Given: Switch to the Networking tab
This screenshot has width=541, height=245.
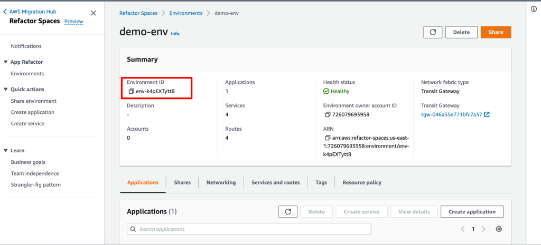Looking at the screenshot, I should [221, 182].
